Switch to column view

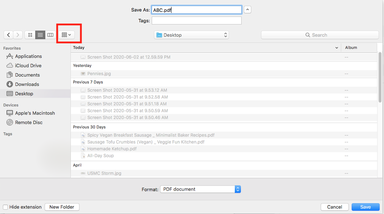click(50, 35)
